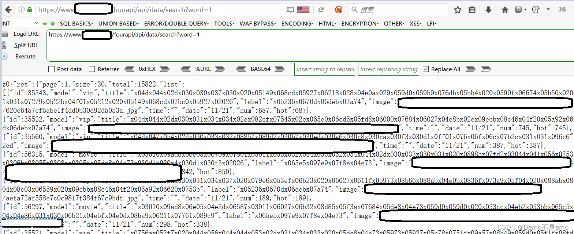Open the ERROR/DOUBLE QUERY menu
This screenshot has height=234, width=574.
[177, 23]
